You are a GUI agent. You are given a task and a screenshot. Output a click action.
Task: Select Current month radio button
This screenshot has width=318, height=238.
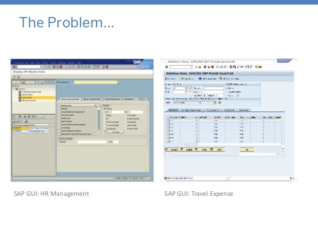click(x=126, y=119)
